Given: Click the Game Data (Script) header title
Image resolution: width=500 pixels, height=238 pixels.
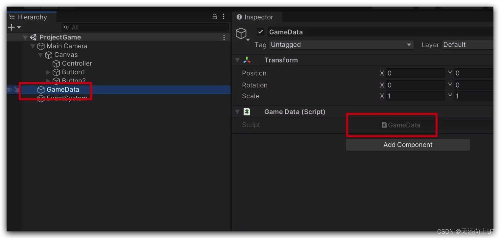Looking at the screenshot, I should 295,112.
